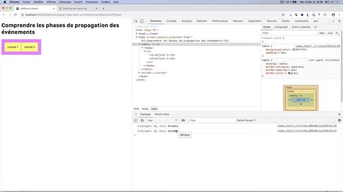Show the console sidebar
Screen dimensions: 343x192
click(136, 121)
